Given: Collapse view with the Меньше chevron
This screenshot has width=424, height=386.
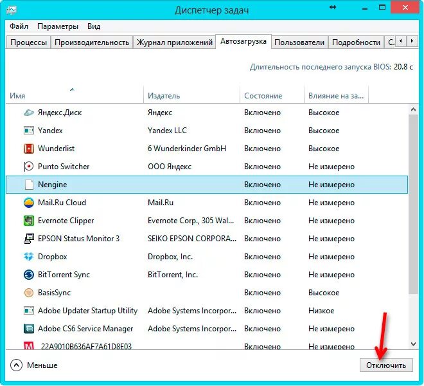Looking at the screenshot, I should (16, 365).
